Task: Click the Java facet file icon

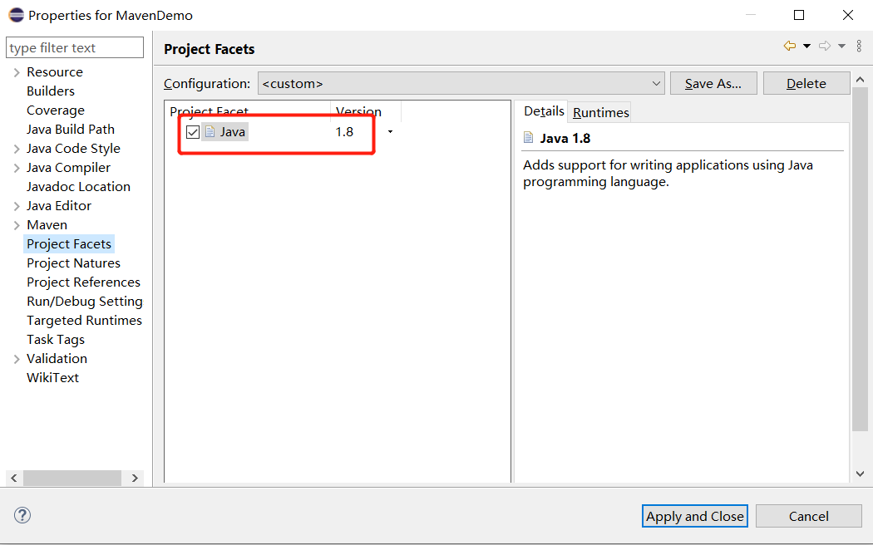Action: 210,132
